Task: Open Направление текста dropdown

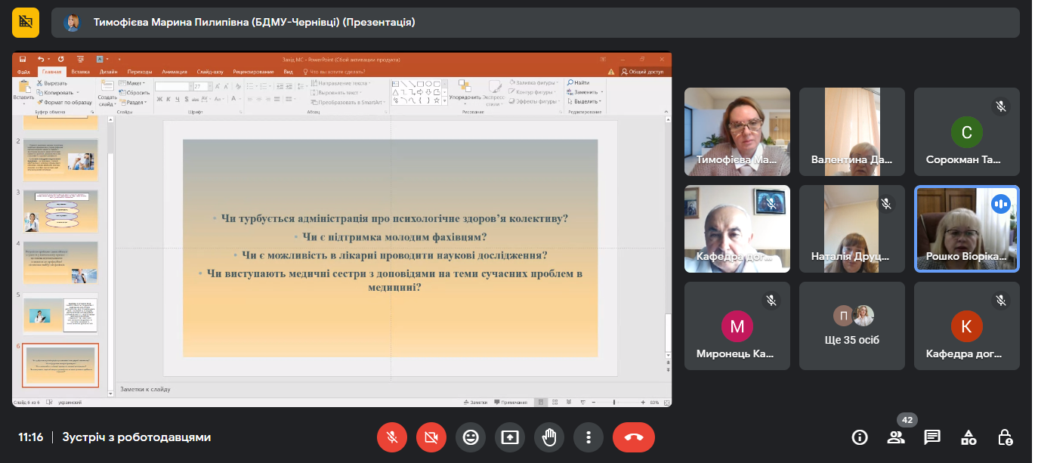Action: [x=340, y=83]
